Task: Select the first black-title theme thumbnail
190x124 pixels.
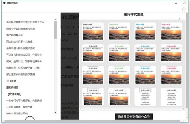Action: 93,32
